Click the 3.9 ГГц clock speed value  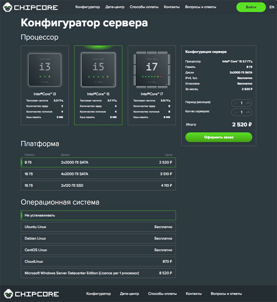(x=165, y=101)
